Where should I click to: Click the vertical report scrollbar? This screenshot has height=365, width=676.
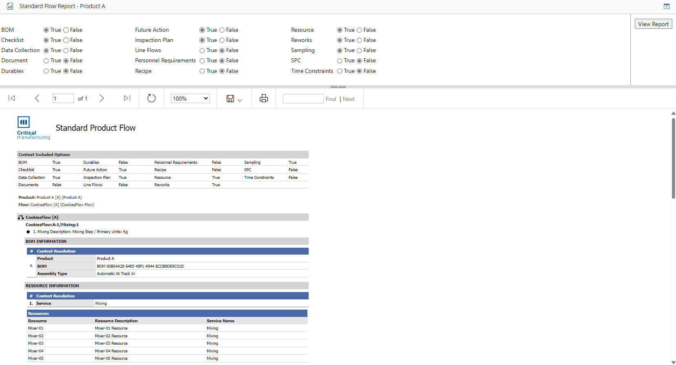click(x=673, y=159)
